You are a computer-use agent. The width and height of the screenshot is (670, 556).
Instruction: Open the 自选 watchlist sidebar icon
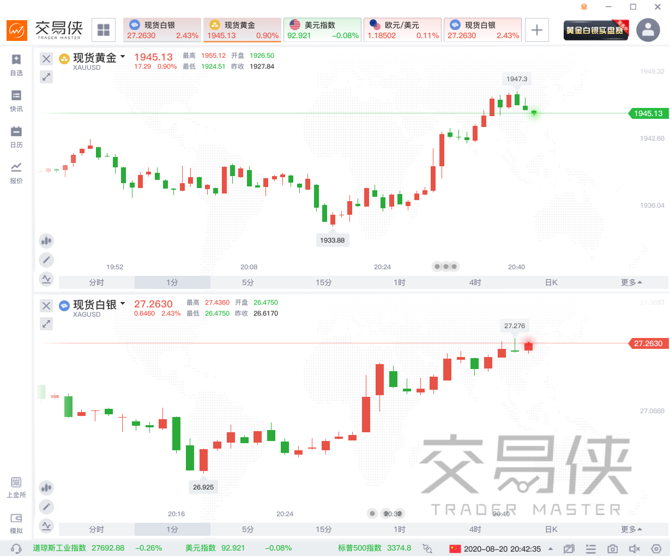pos(16,65)
